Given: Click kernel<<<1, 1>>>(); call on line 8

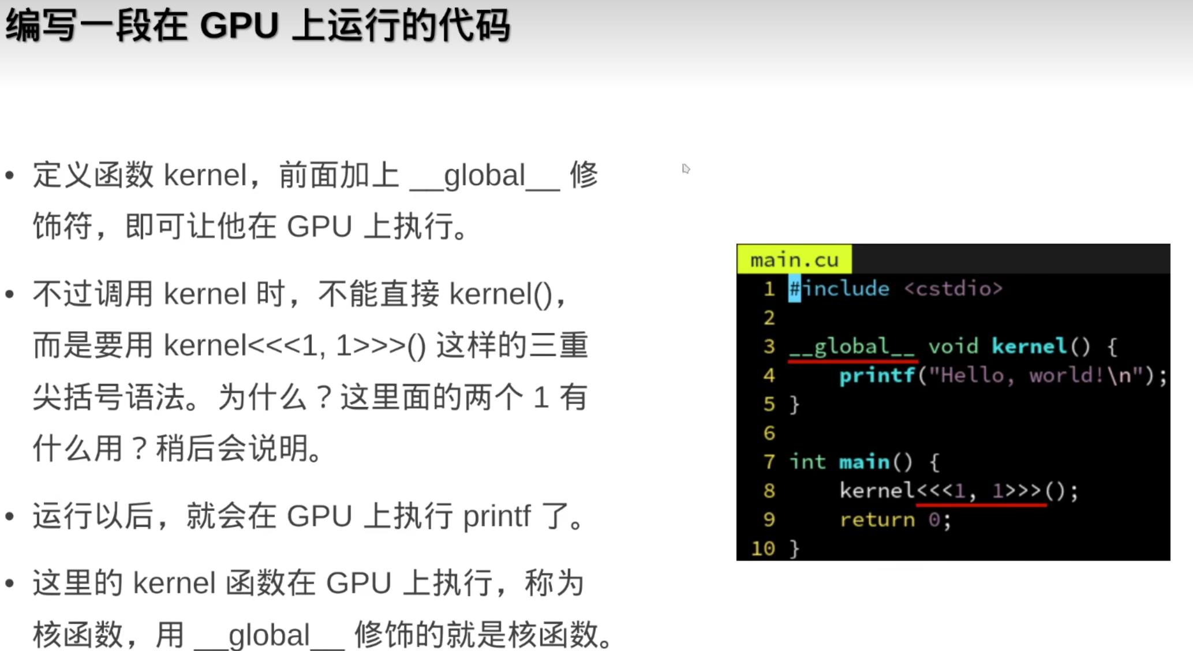Looking at the screenshot, I should [959, 491].
